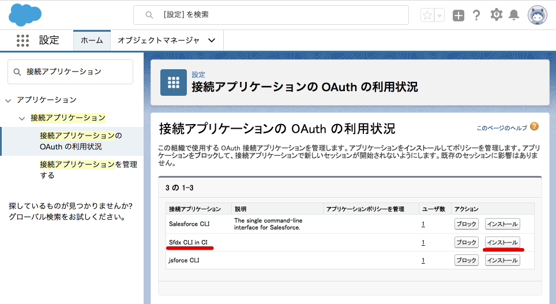The height and width of the screenshot is (304, 556).
Task: Click インストール for jsforce CLI
Action: click(502, 260)
